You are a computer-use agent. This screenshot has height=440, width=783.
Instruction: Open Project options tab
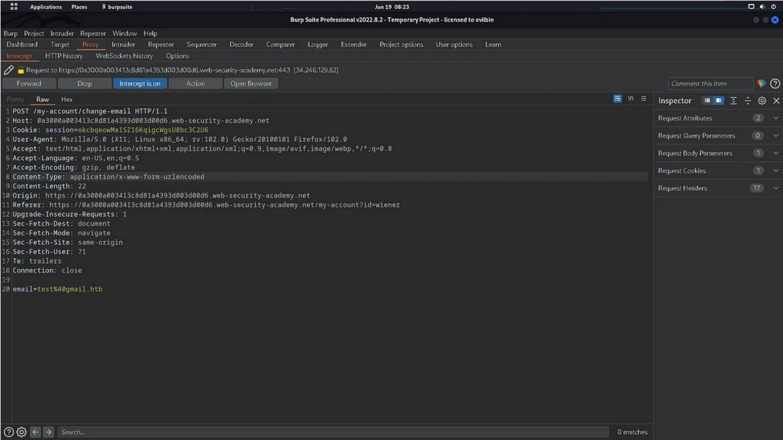(401, 44)
